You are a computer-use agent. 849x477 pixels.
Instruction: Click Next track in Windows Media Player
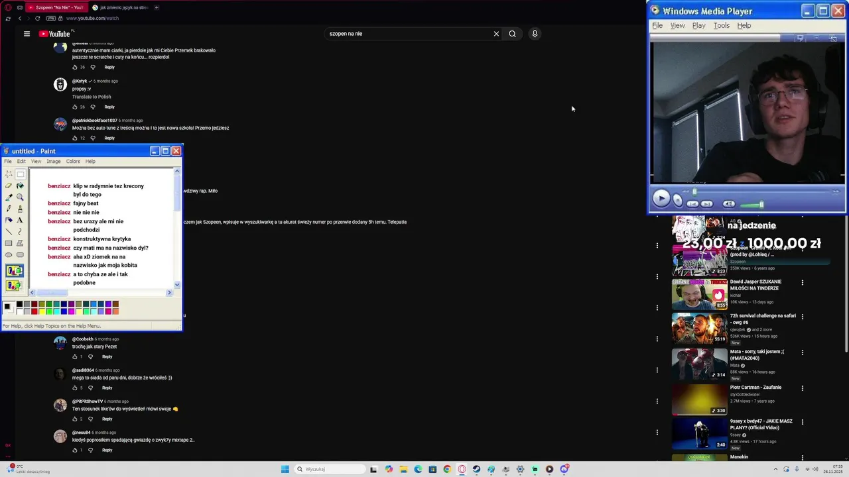[x=707, y=203]
